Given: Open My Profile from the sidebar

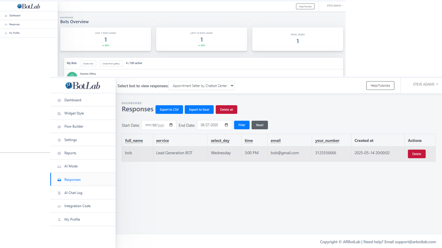Looking at the screenshot, I should [x=71, y=219].
